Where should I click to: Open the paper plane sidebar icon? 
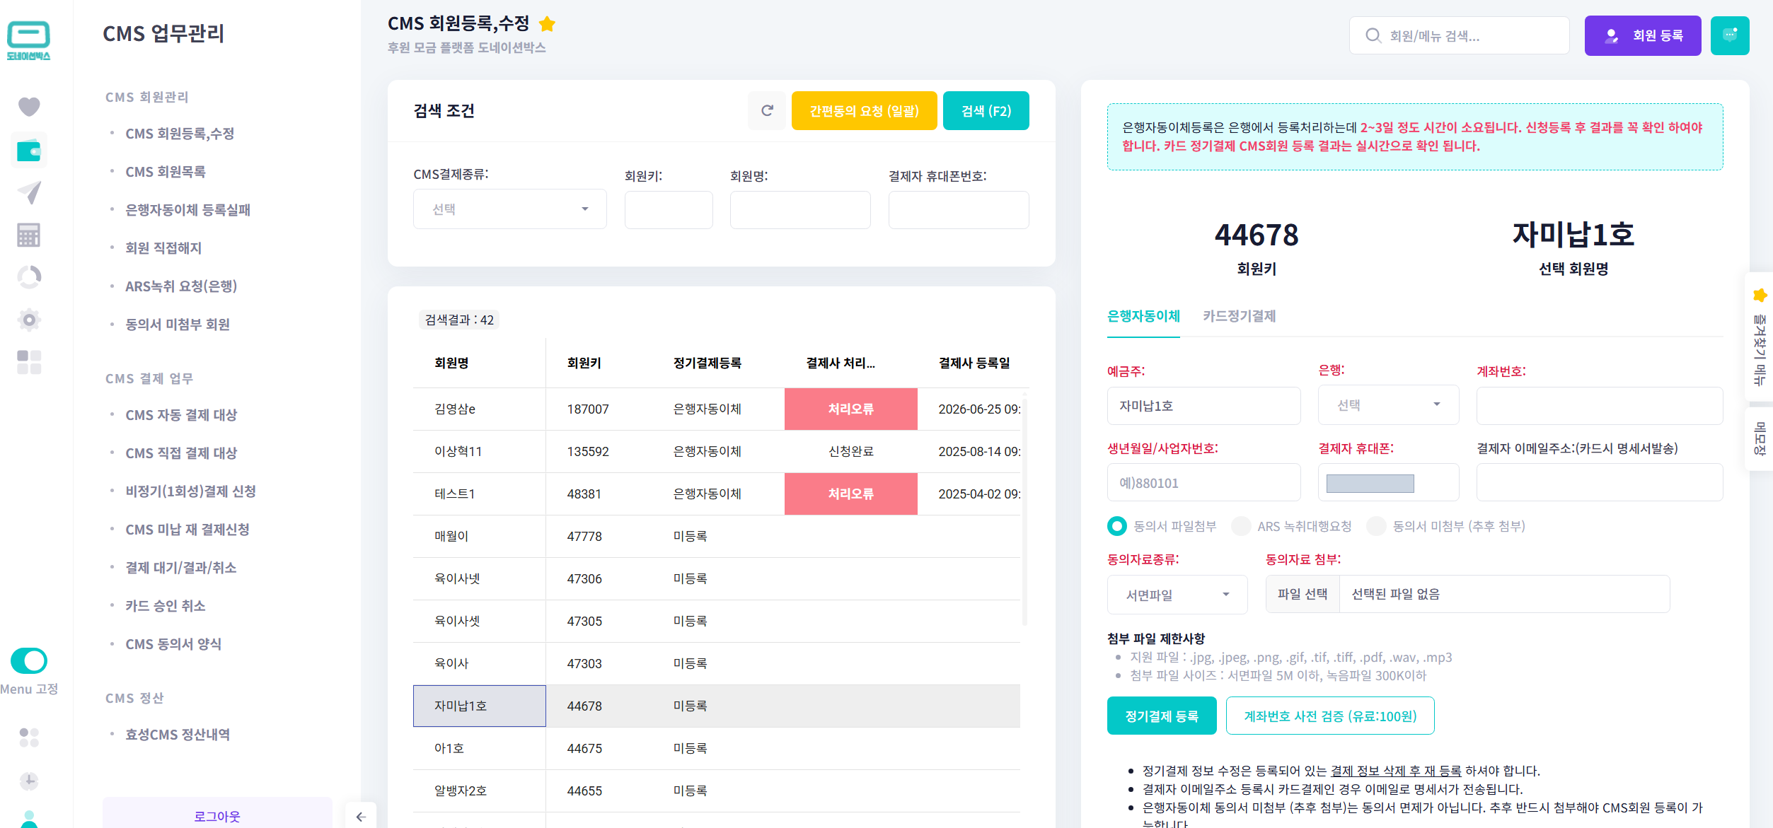pyautogui.click(x=29, y=192)
